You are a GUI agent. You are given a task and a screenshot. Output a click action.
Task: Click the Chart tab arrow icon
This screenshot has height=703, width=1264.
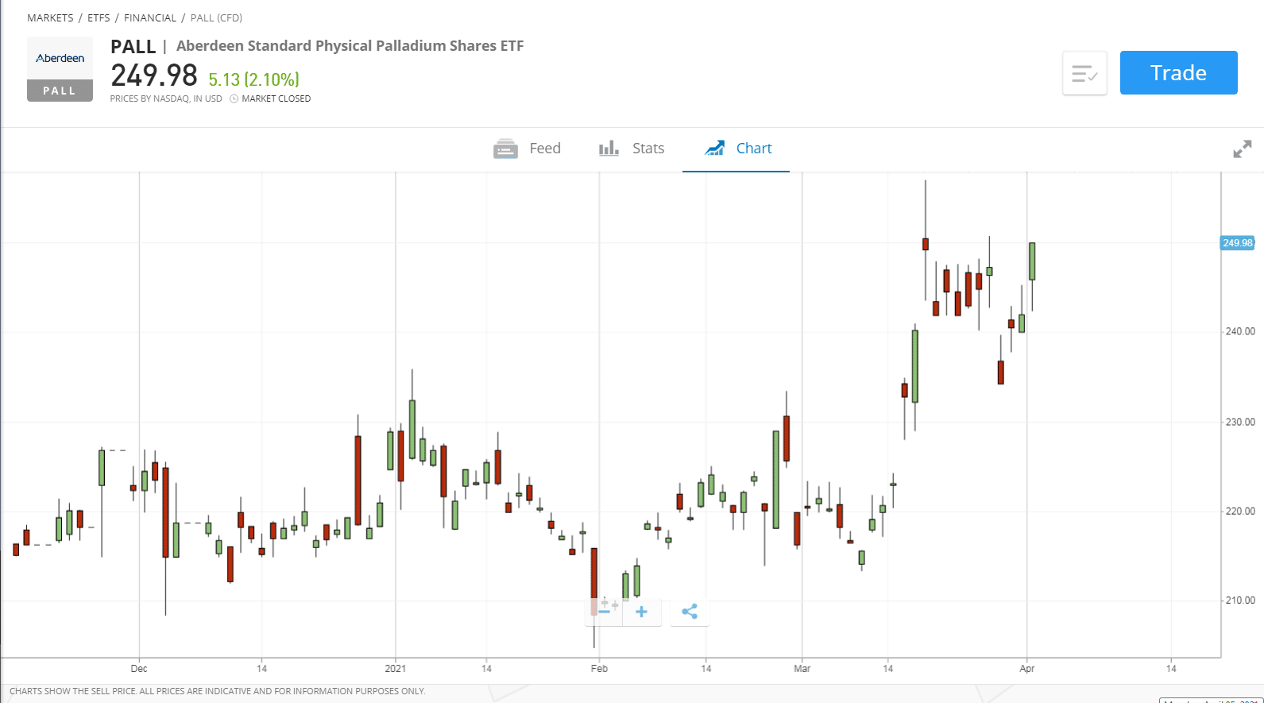715,149
